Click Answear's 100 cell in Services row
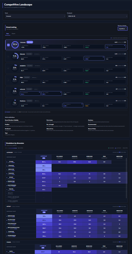 click(x=44, y=170)
